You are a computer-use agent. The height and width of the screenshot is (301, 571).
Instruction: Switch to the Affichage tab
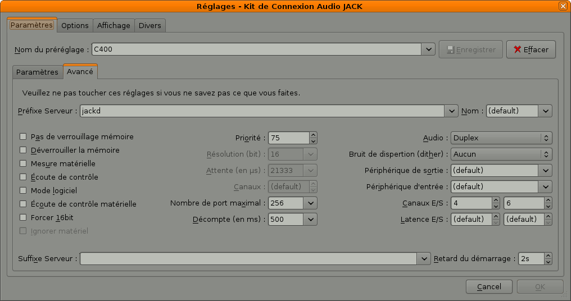point(114,25)
